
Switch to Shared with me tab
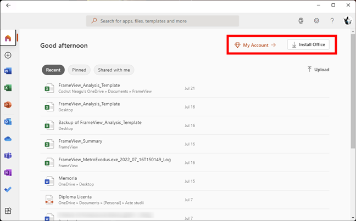[114, 70]
